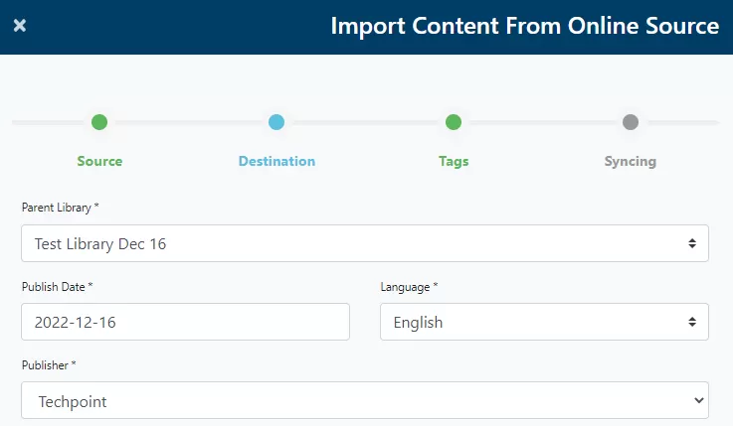This screenshot has width=733, height=426.
Task: Open the Syncing step label
Action: coord(631,162)
